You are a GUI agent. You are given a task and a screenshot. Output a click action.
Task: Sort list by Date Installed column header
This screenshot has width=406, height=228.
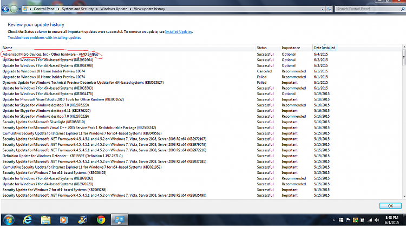[325, 48]
